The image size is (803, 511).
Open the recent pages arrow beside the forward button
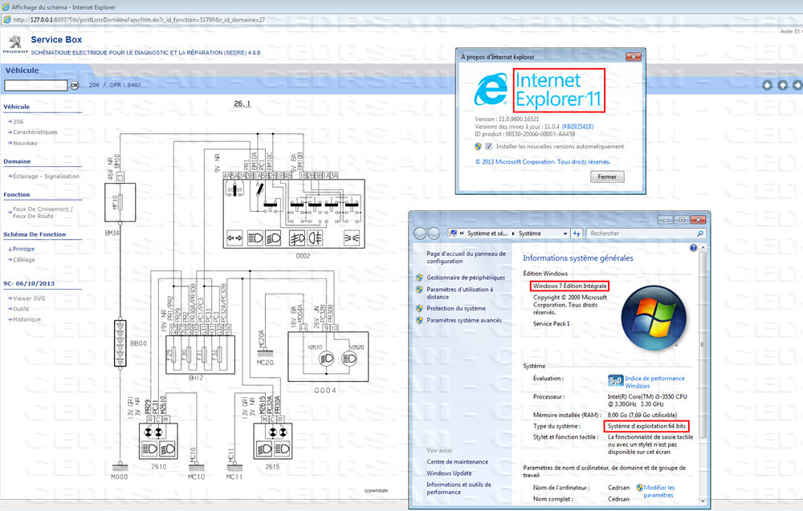(443, 233)
